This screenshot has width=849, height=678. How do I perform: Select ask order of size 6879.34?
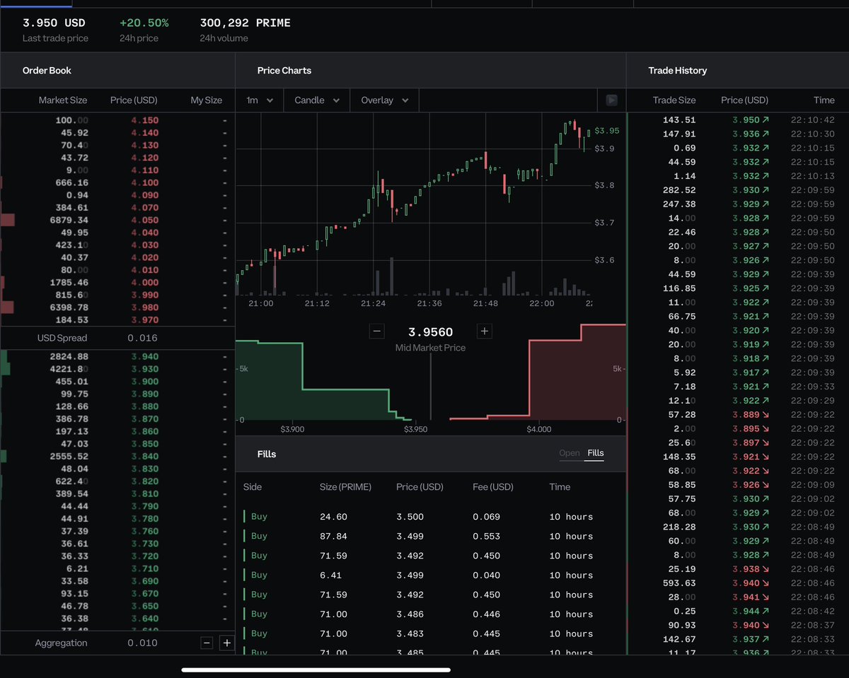click(x=117, y=220)
